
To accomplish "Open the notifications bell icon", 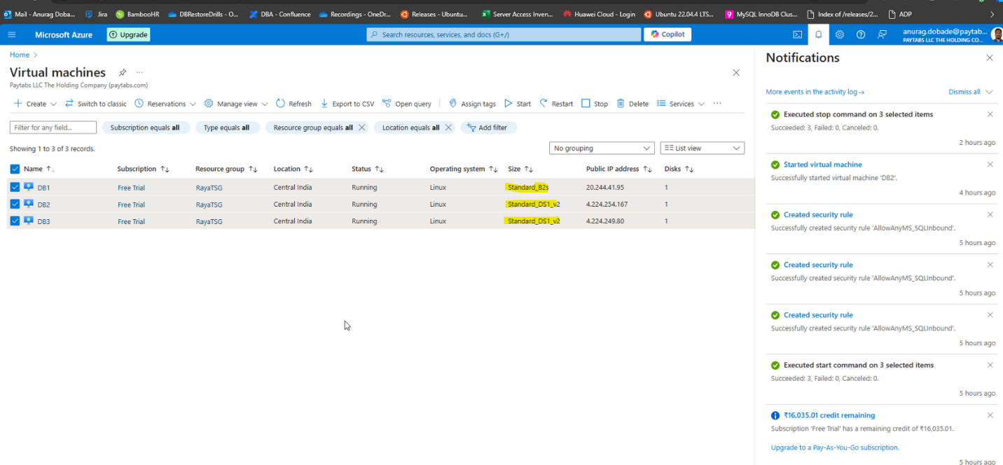I will 818,34.
